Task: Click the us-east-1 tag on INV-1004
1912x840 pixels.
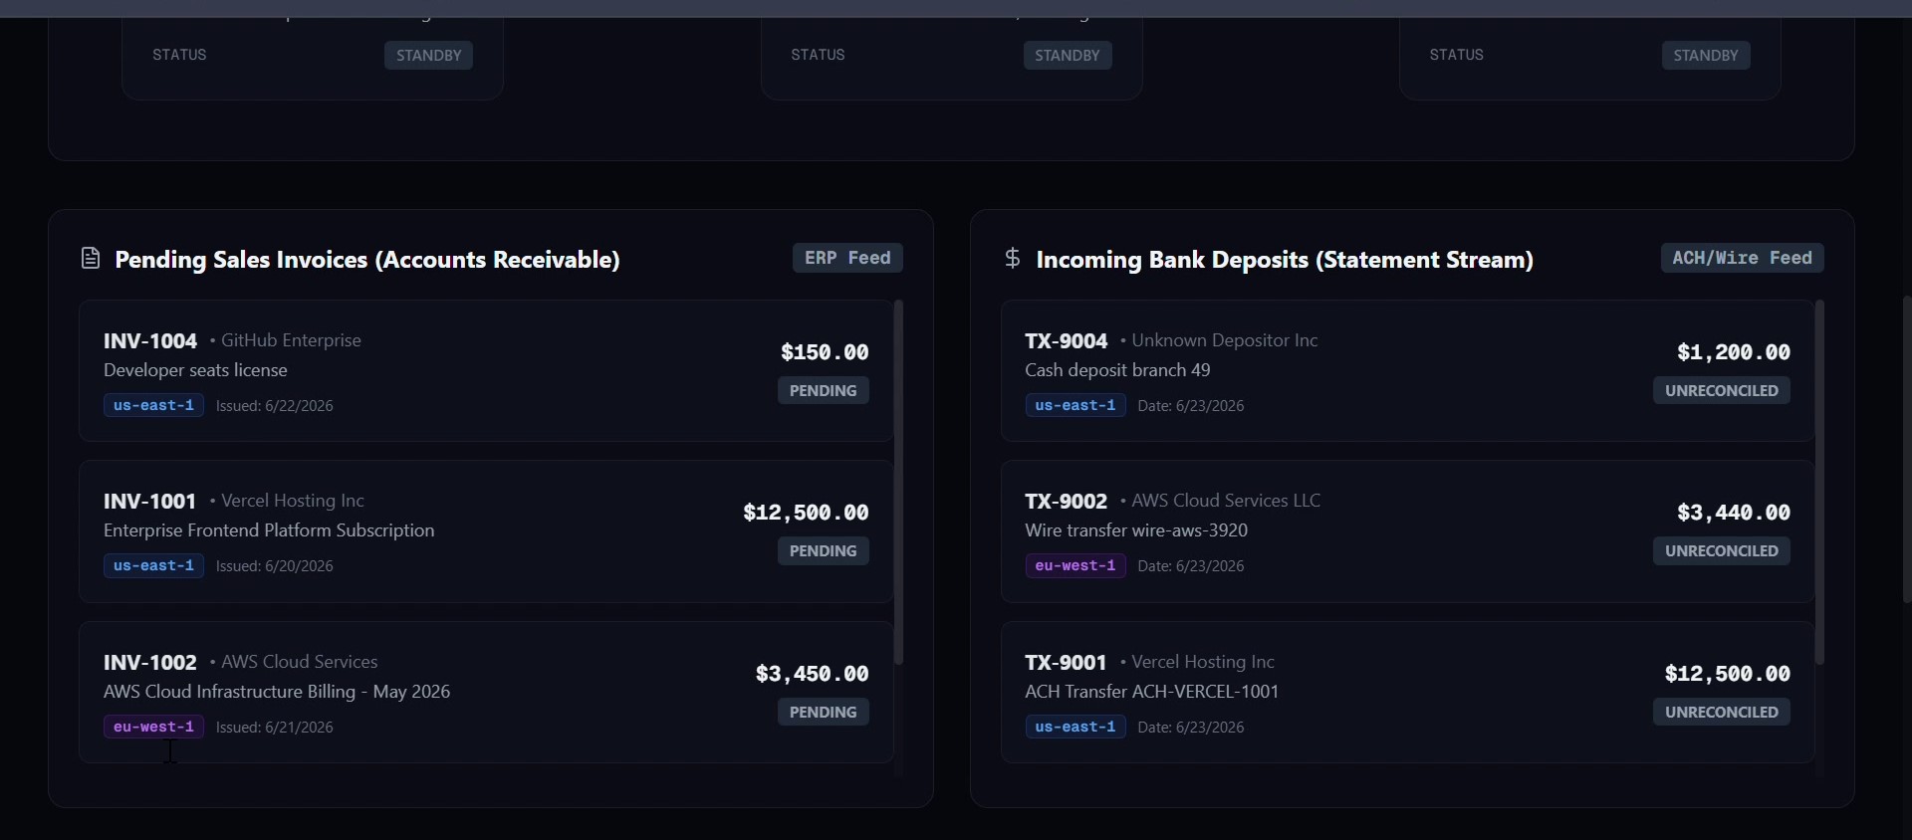Action: [153, 406]
